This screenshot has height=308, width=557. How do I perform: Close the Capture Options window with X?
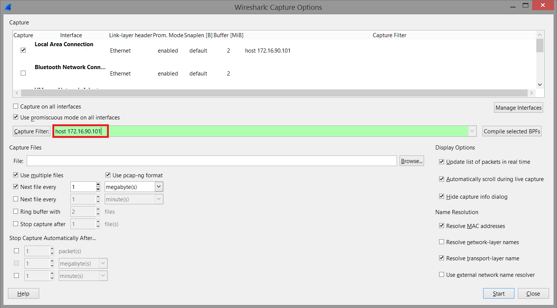[x=543, y=5]
